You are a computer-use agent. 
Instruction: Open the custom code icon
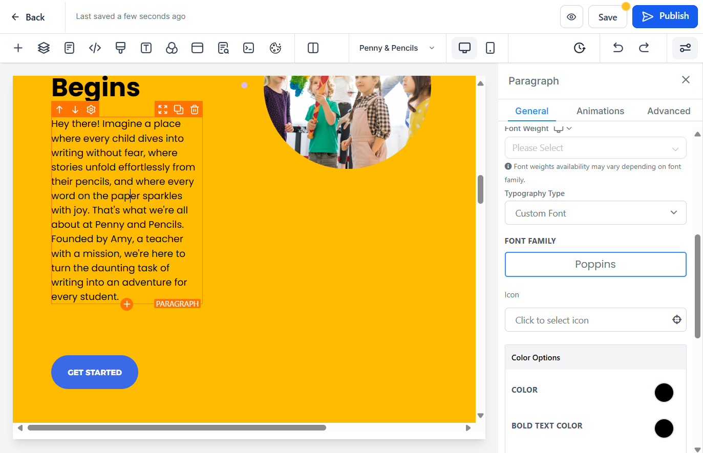(95, 48)
